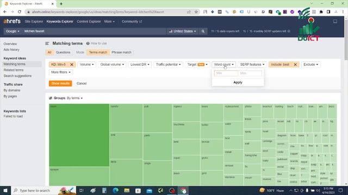Click Cancel next to Show results
This screenshot has height=195, width=348.
coord(82,83)
